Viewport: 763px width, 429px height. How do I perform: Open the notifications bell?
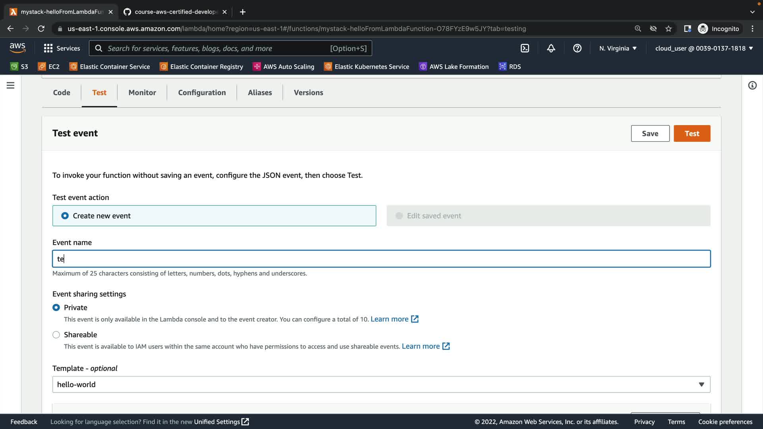[x=551, y=48]
